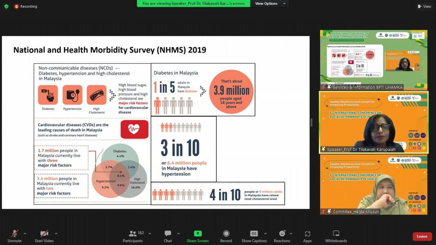Unmute the microphone
This screenshot has height=245, width=436.
click(14, 236)
